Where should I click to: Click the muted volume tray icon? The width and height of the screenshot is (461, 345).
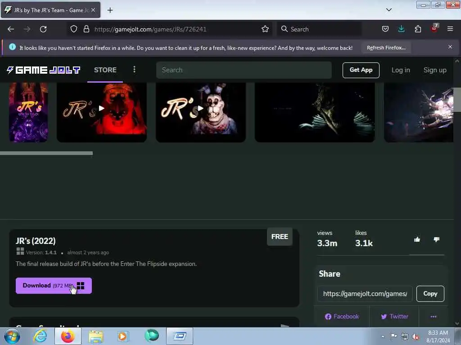[416, 336]
